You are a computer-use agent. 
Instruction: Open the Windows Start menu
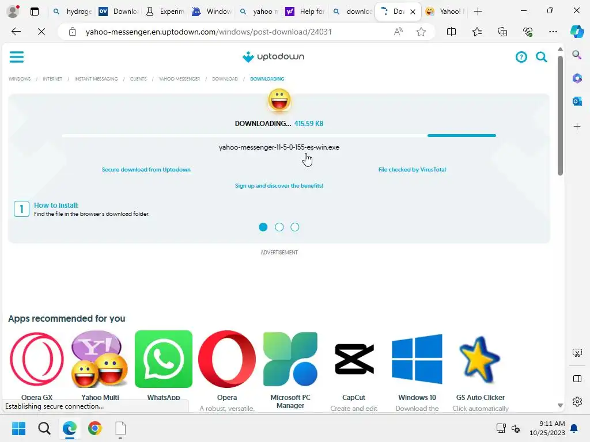18,428
